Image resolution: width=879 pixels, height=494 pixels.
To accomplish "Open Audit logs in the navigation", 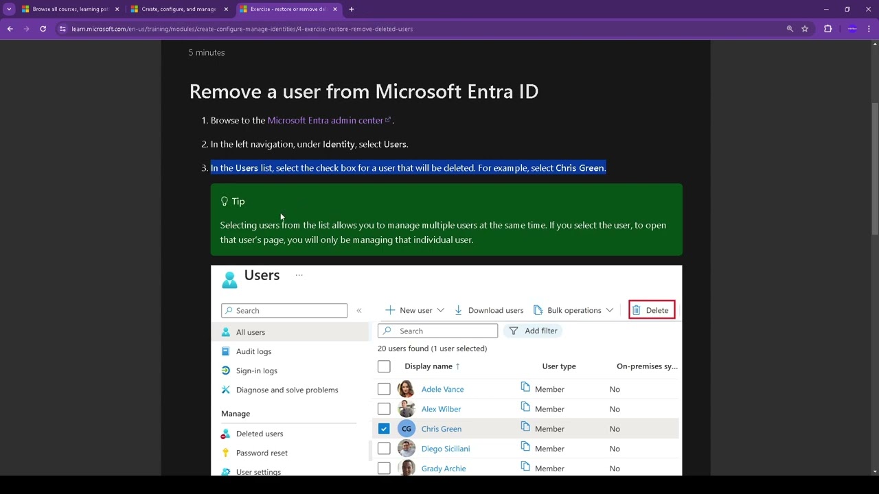I will coord(254,351).
